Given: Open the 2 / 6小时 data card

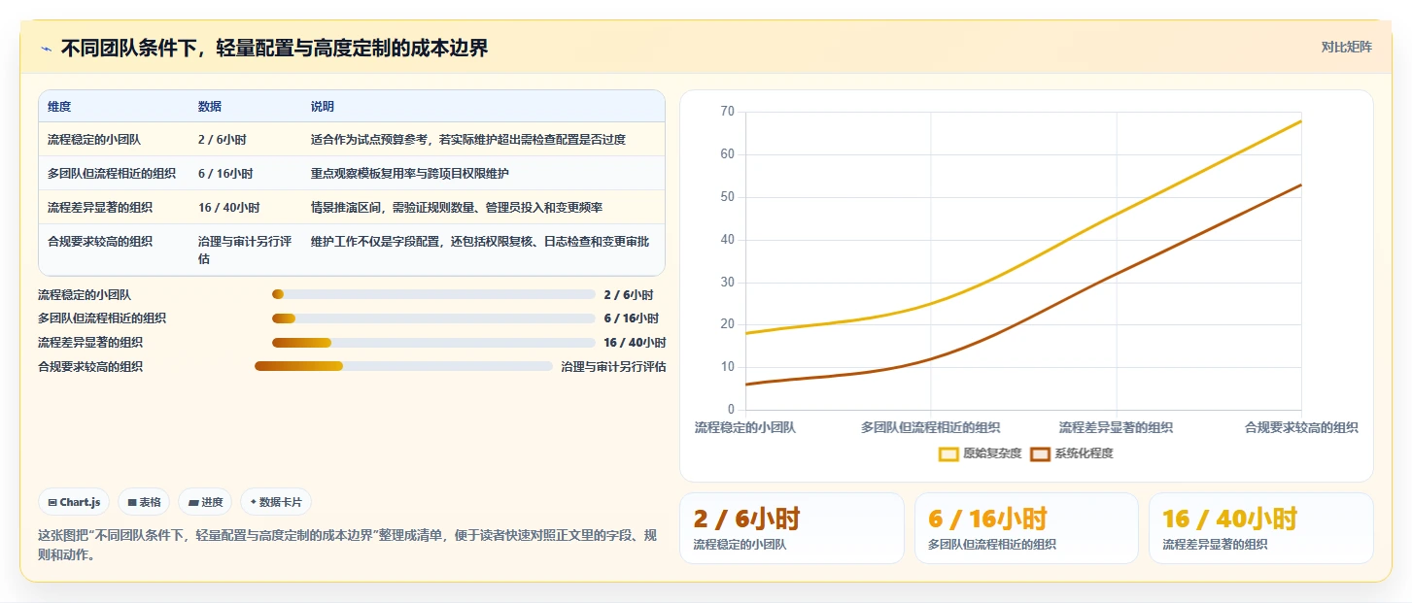Looking at the screenshot, I should coord(792,528).
